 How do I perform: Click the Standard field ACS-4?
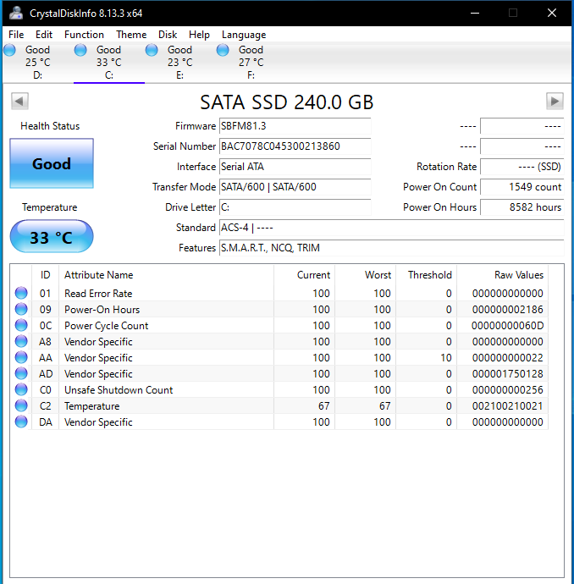coord(391,227)
